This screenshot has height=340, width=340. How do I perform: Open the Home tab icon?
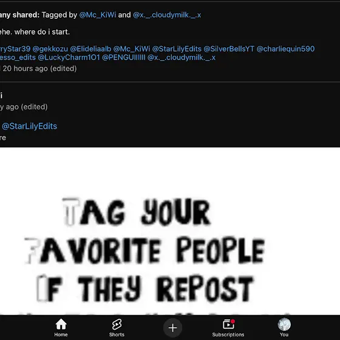(61, 324)
